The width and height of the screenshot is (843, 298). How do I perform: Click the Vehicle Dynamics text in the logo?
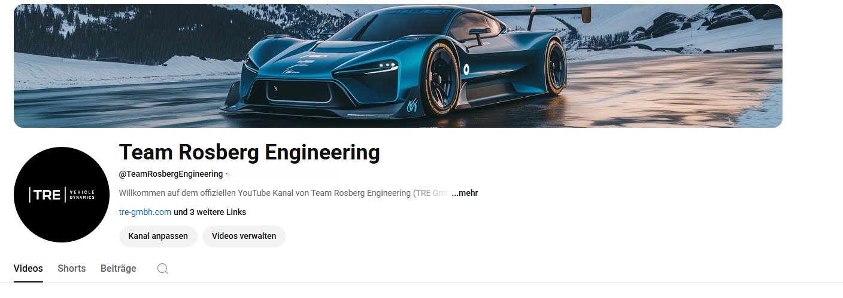click(x=82, y=195)
